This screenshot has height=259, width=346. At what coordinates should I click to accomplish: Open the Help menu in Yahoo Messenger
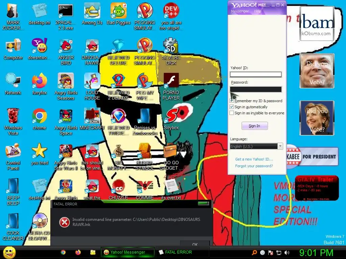[257, 11]
